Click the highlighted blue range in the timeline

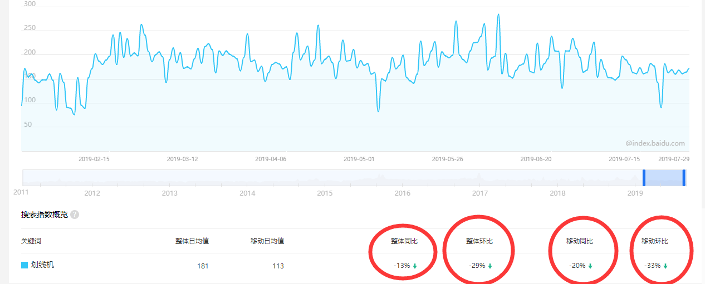pyautogui.click(x=664, y=177)
